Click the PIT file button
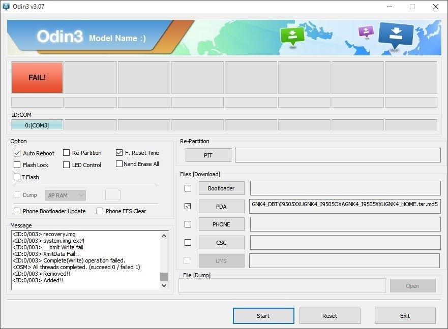Viewport: 448px width, 329px height. coord(208,155)
